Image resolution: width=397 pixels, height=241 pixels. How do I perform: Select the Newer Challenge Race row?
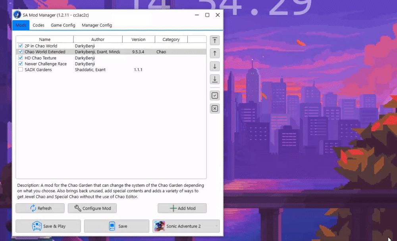(x=111, y=64)
